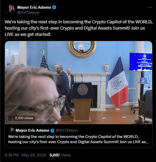Click Mayor Eric Adams' profile avatar at top
Screen dimensions: 156x162
tap(10, 10)
